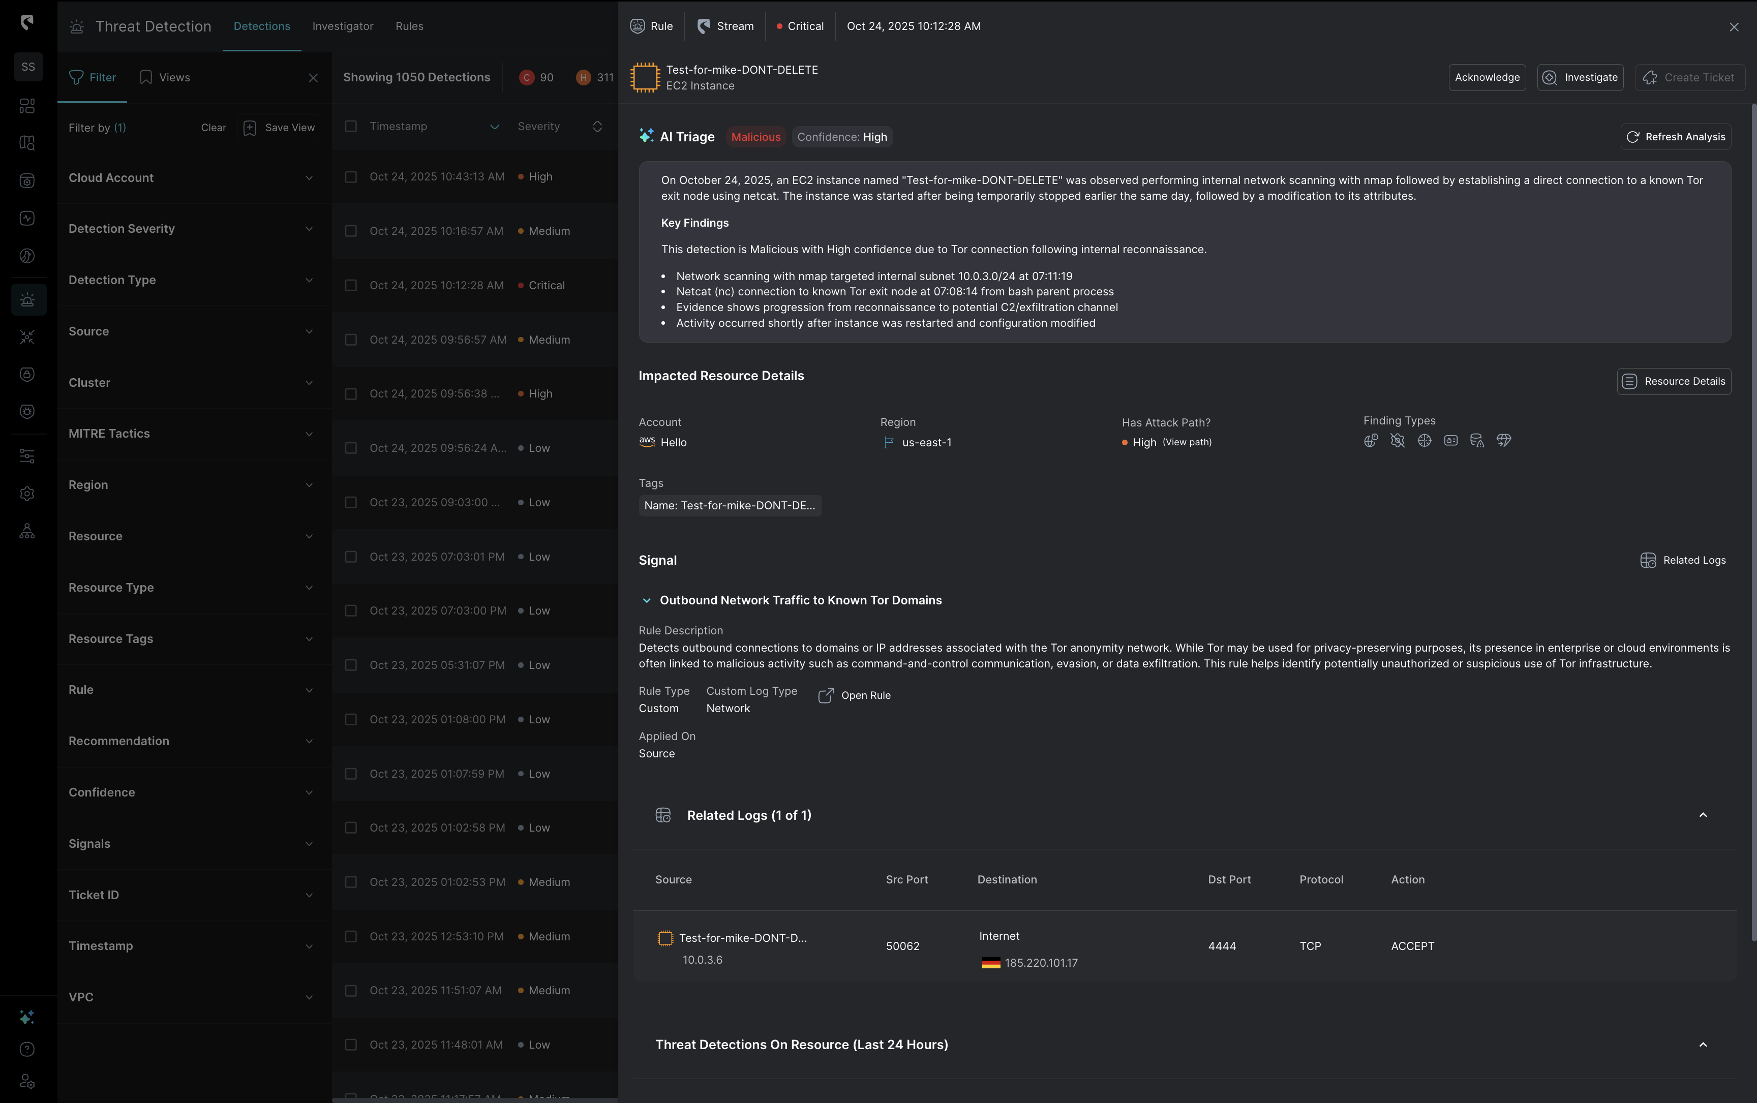Open the AI assistant sparkle icon in sidebar

tap(27, 1017)
